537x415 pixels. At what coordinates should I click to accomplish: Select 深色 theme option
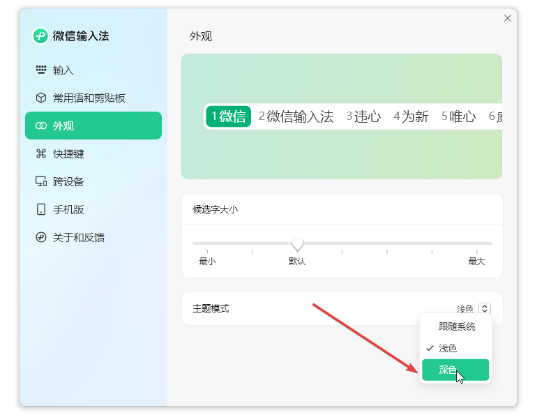pyautogui.click(x=455, y=370)
